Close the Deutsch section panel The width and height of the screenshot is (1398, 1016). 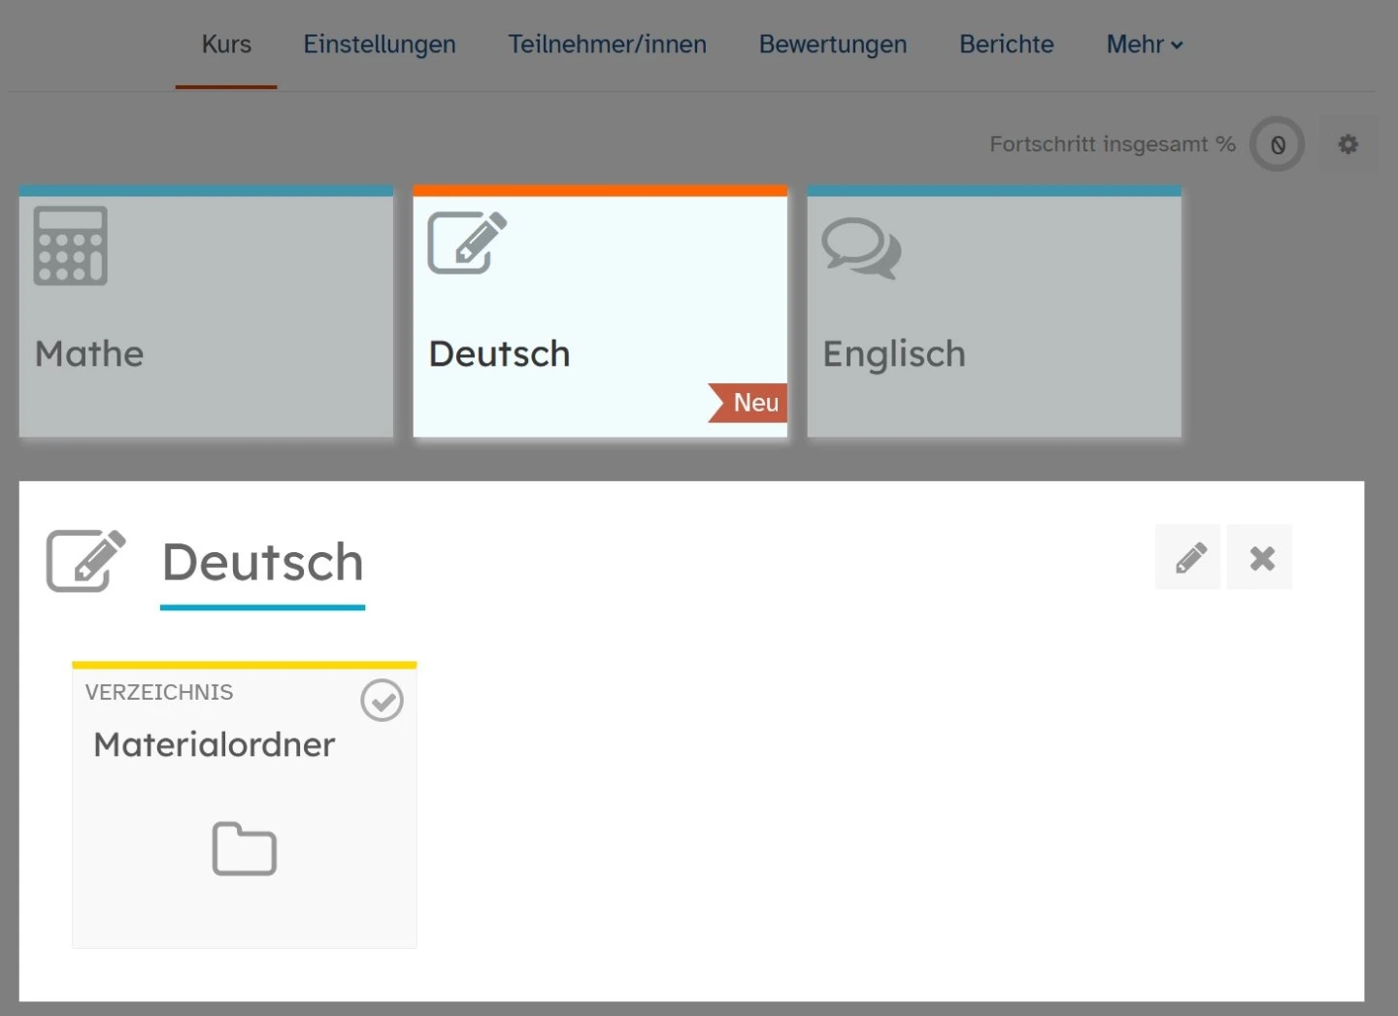[x=1260, y=557]
